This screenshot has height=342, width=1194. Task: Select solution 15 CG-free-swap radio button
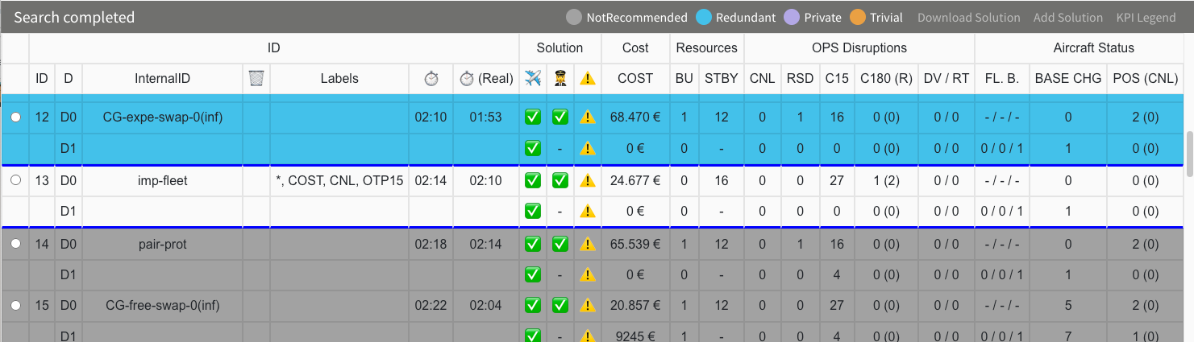click(15, 306)
